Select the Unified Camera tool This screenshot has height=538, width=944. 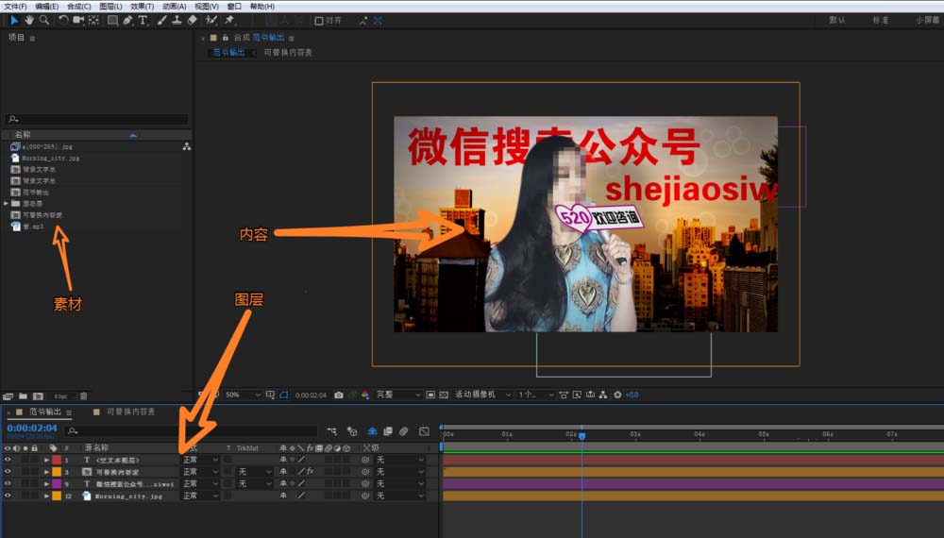tap(77, 21)
